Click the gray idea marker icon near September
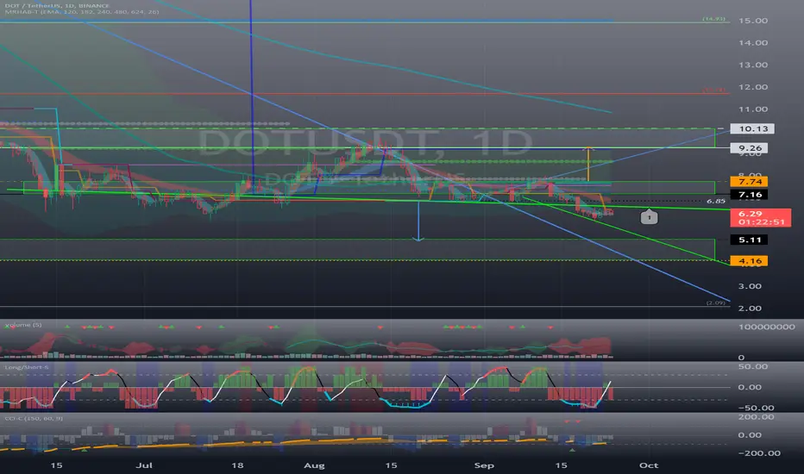Screen dimensions: 804x474 pos(649,217)
